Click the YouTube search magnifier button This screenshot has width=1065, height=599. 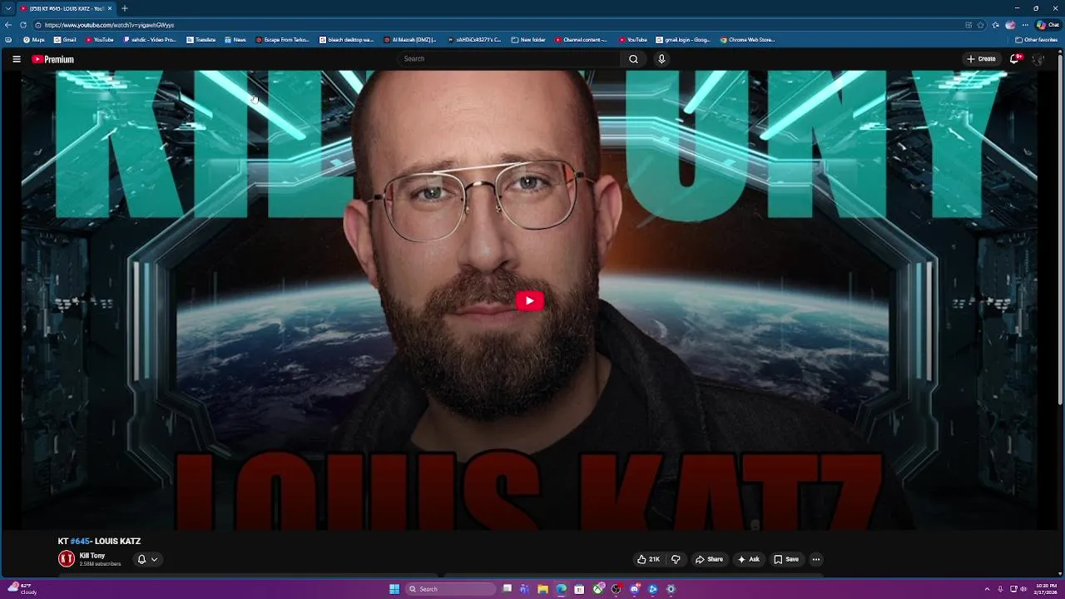[x=633, y=59]
